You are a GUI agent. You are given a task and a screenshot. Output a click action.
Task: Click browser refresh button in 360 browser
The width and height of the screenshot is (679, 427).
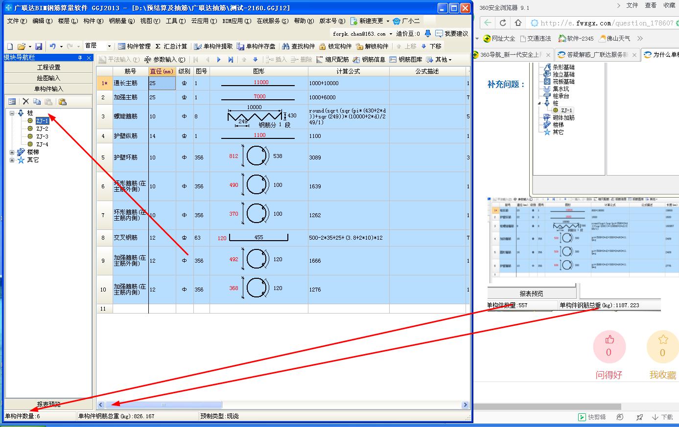tap(503, 22)
